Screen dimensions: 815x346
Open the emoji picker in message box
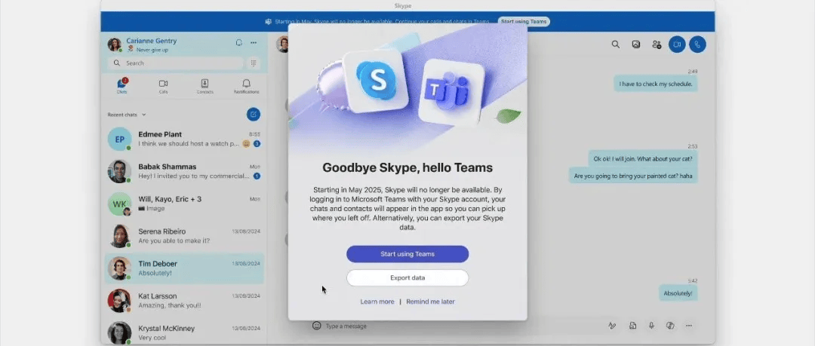click(316, 326)
